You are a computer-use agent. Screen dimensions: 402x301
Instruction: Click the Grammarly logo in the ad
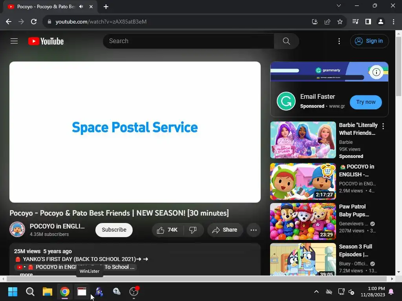click(x=286, y=101)
